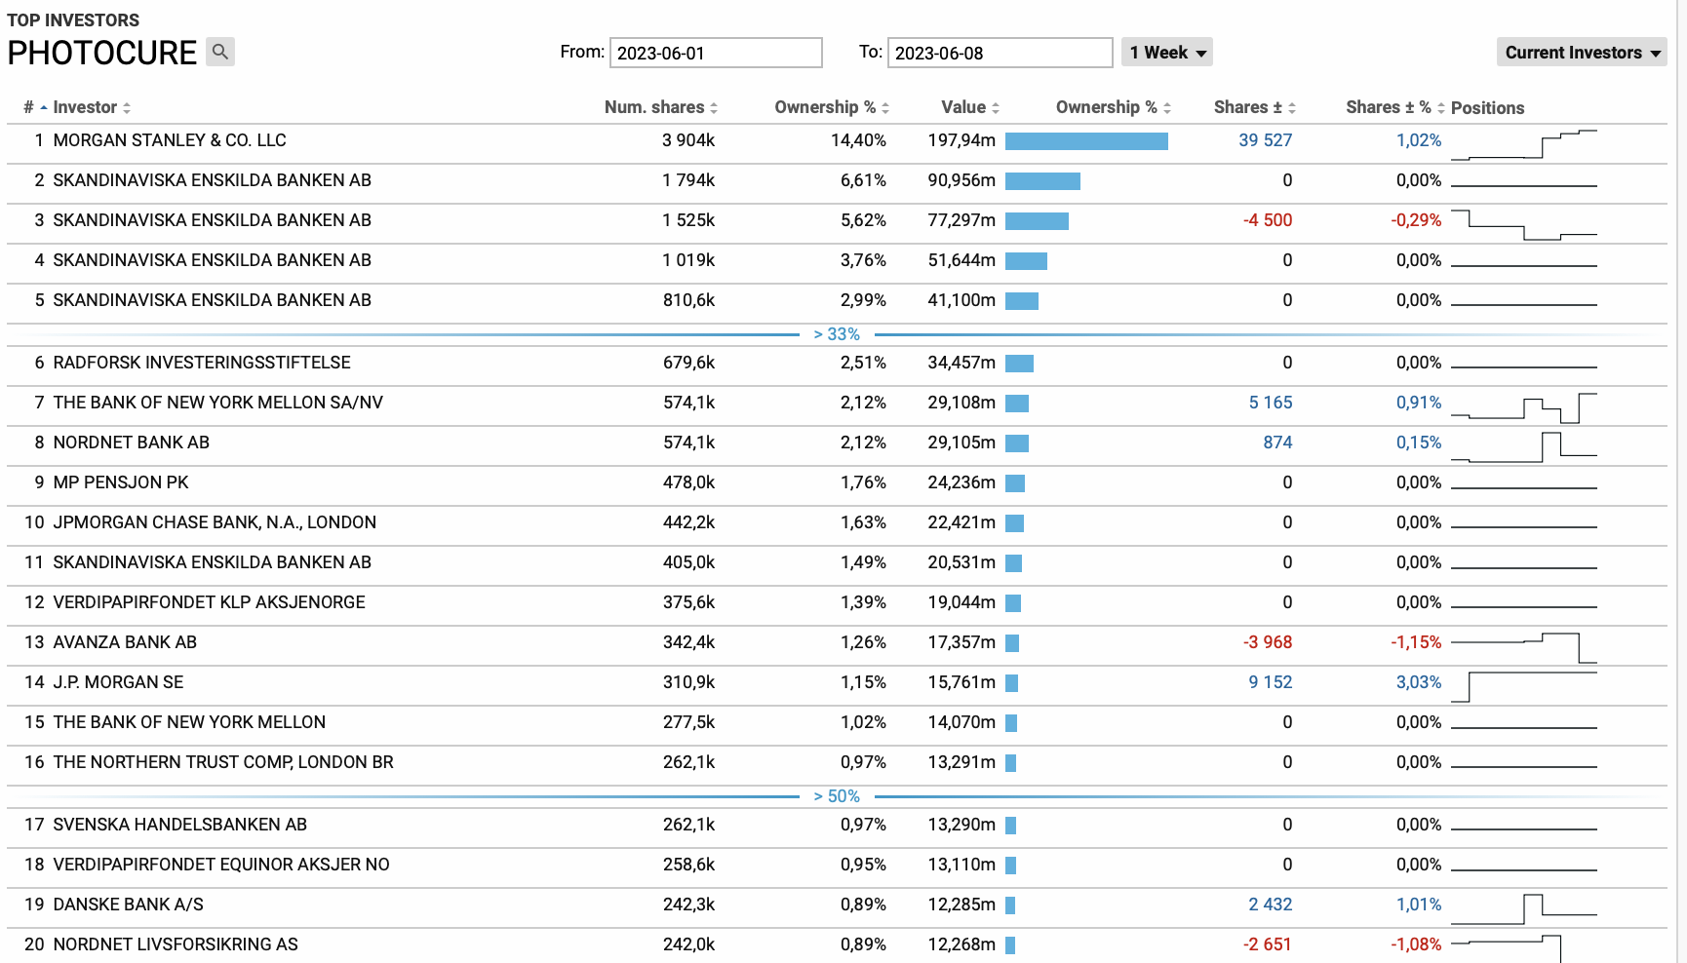Screen dimensions: 1687x963
Task: Click ownership bar for the 6,61% row
Action: [x=1042, y=181]
